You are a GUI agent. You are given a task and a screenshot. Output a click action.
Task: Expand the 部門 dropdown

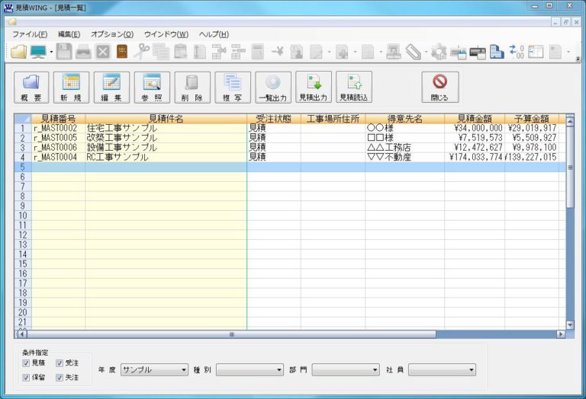click(346, 370)
